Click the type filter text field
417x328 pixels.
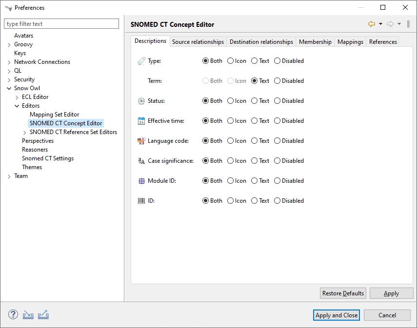pos(61,24)
